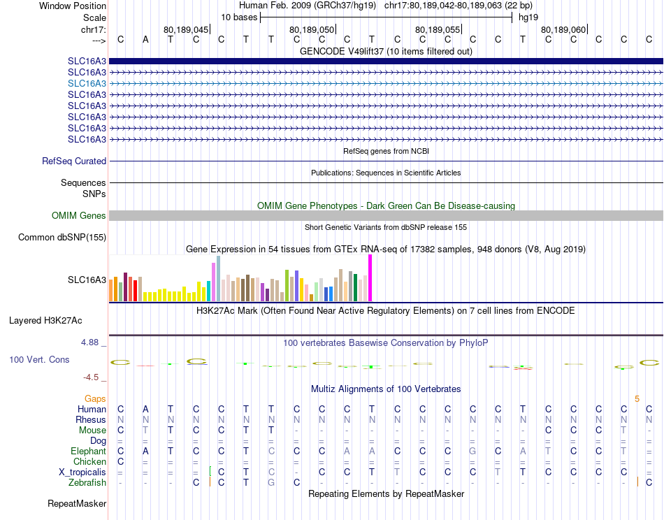The width and height of the screenshot is (664, 520).
Task: Click the tall magenta GTEx expression bar
Action: (x=370, y=277)
